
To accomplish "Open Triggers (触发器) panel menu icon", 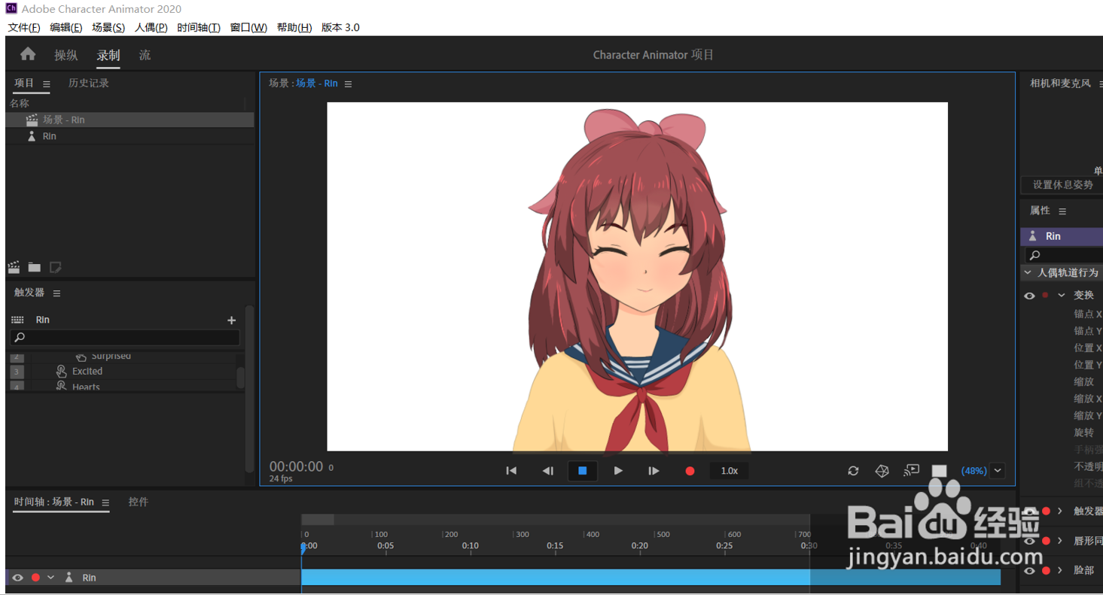I will point(57,293).
